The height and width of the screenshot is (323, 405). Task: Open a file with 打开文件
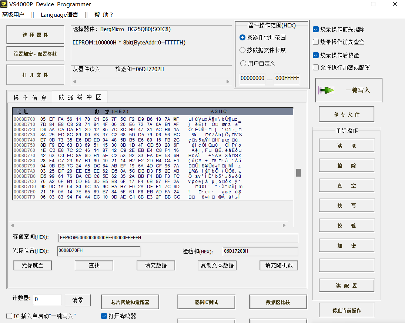click(35, 74)
